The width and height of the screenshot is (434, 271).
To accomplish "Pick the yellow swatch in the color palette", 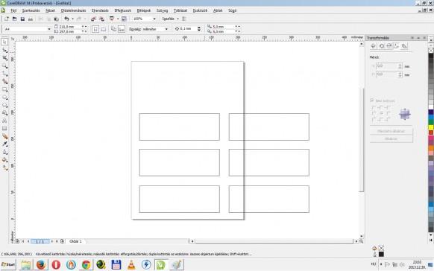I will point(431,127).
